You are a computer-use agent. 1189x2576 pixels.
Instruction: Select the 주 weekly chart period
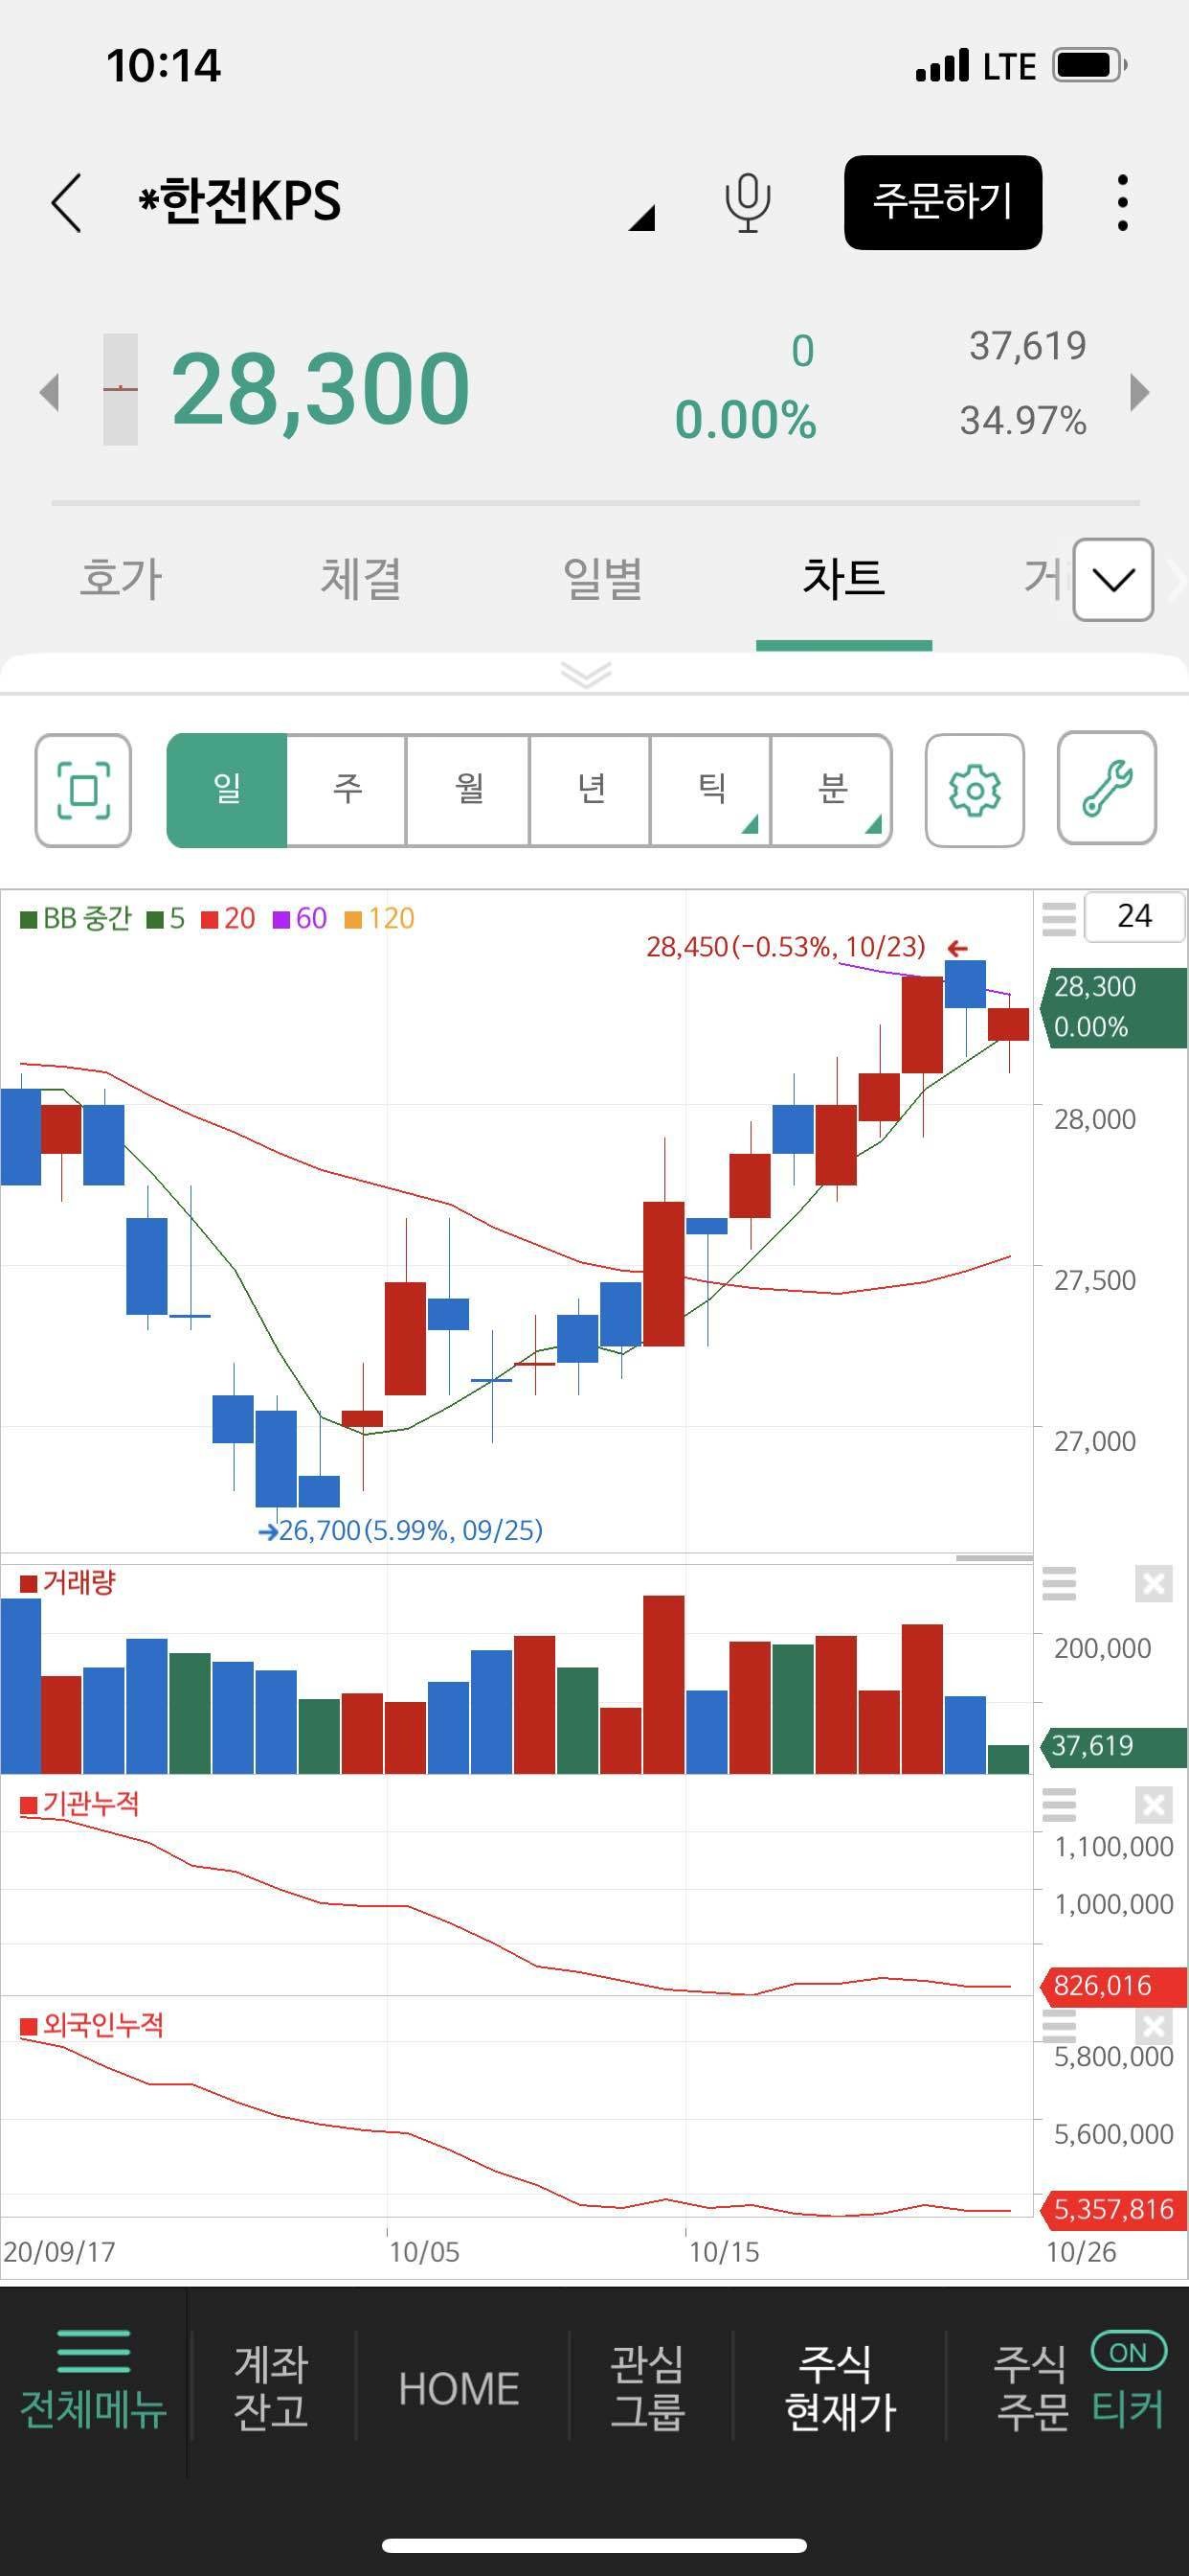pyautogui.click(x=347, y=790)
